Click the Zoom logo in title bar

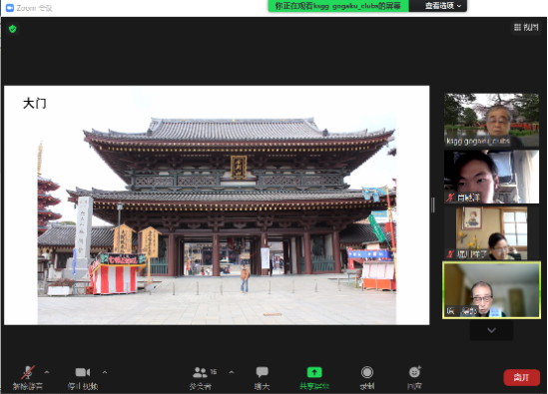(10, 8)
